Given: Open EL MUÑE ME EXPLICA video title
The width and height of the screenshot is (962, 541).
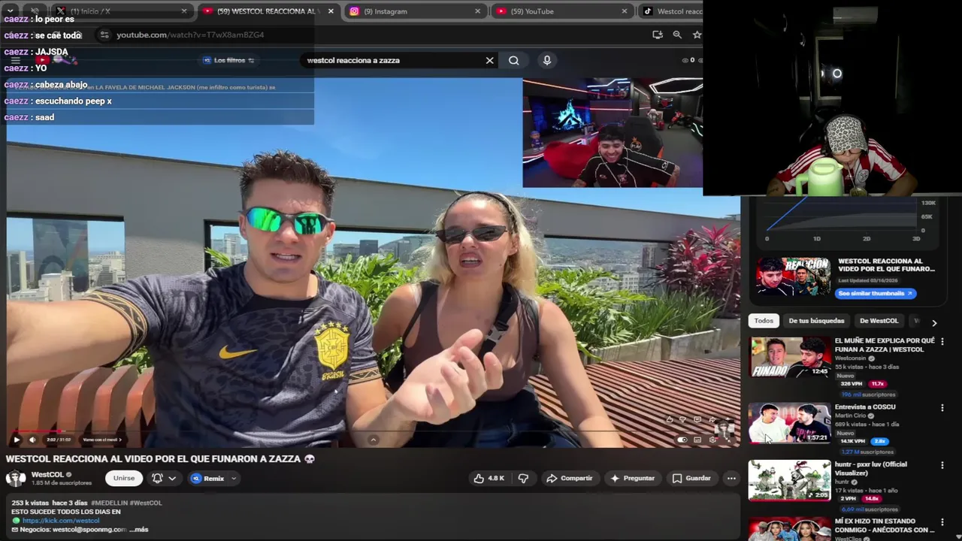Looking at the screenshot, I should tap(885, 345).
